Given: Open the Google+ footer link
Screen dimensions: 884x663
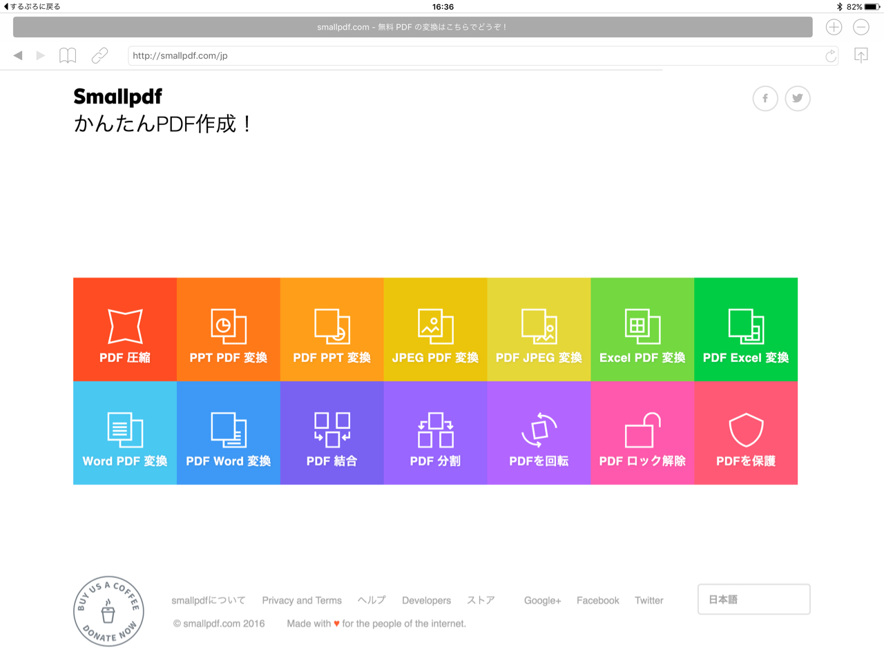Looking at the screenshot, I should pos(542,600).
